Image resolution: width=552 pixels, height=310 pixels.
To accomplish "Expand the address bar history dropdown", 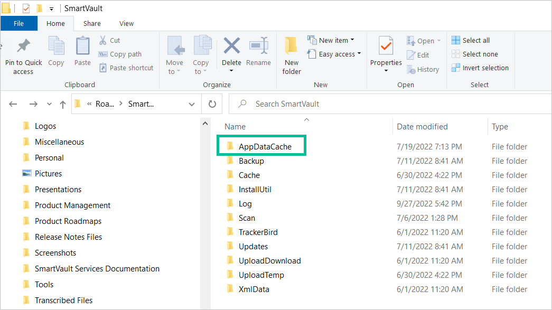I will 192,104.
